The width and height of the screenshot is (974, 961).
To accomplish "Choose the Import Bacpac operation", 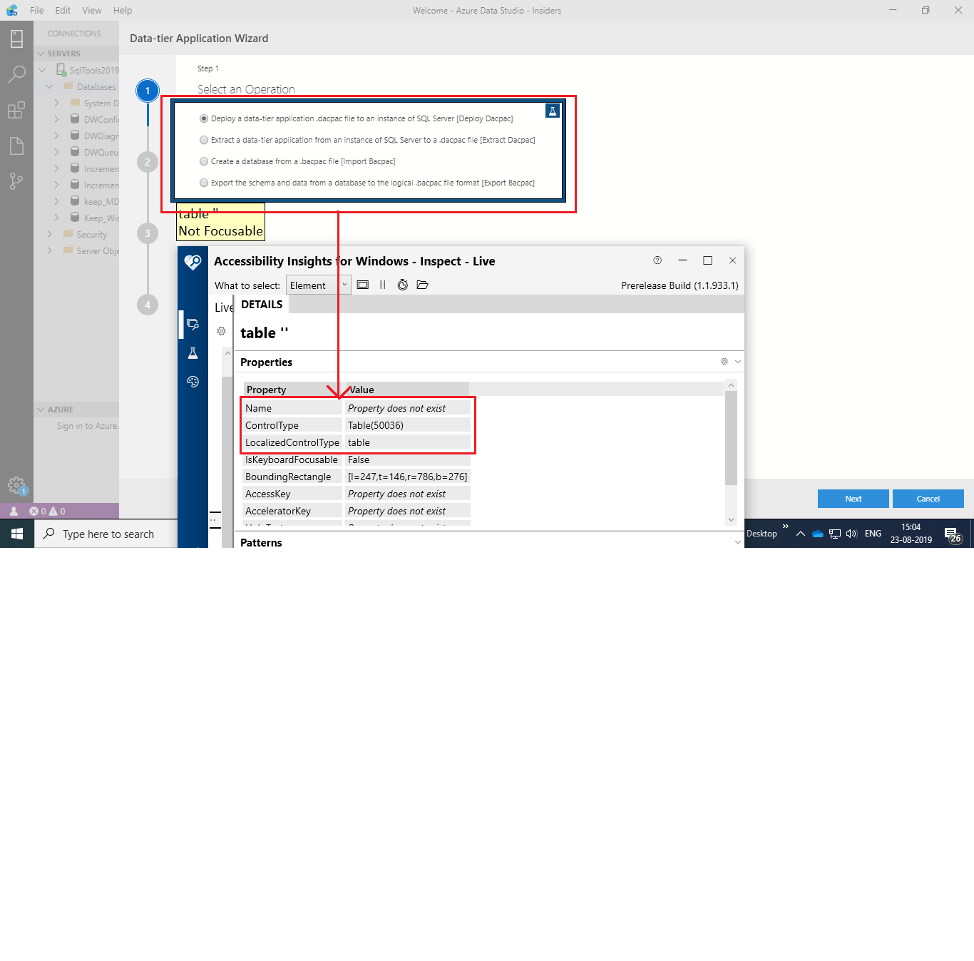I will point(204,161).
